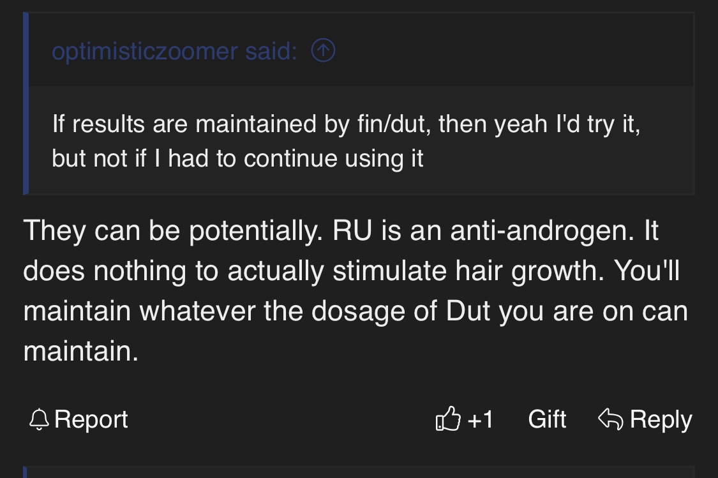Click the username optimisticzoomer in quote header
This screenshot has width=718, height=478.
(x=145, y=50)
